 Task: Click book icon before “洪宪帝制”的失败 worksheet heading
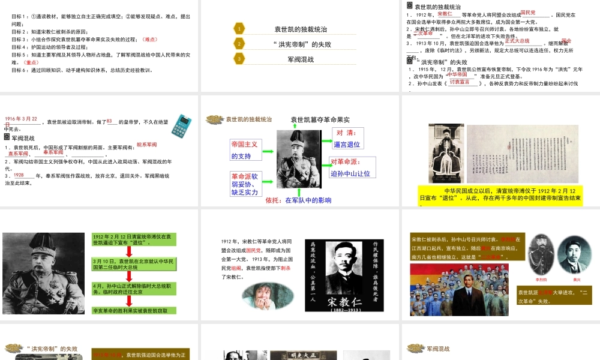[409, 61]
